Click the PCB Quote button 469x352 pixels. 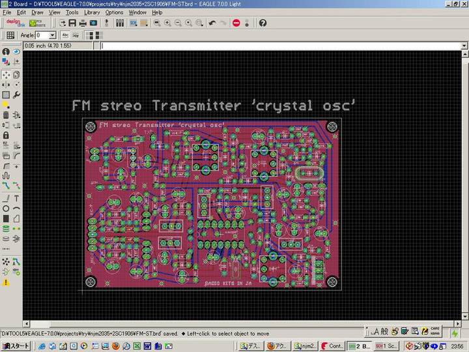[x=36, y=23]
